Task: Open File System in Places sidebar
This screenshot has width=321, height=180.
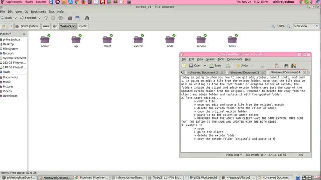Action: pyautogui.click(x=10, y=49)
